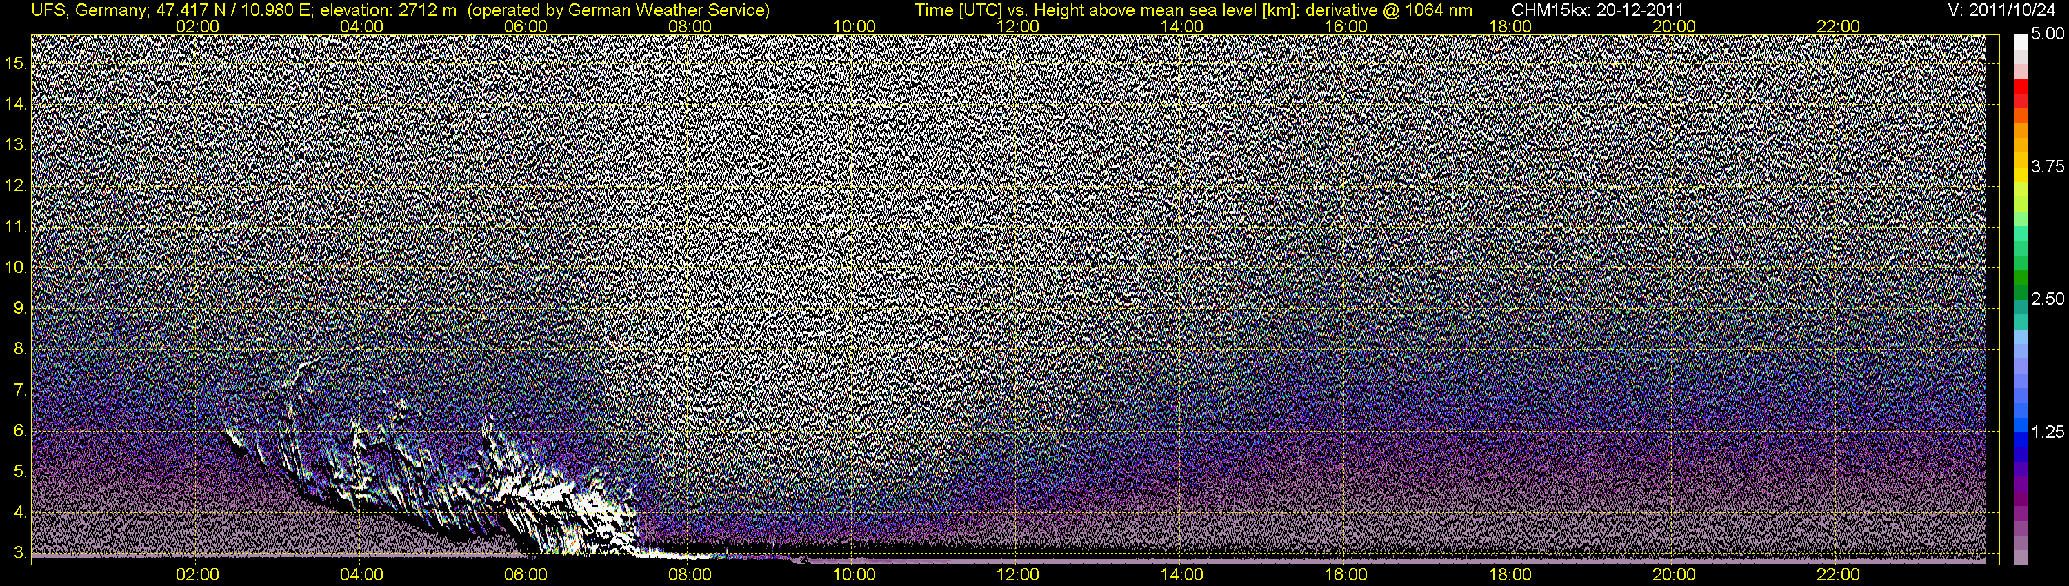
Task: Click '(operated by German Weather Service)' note
Action: click(619, 10)
